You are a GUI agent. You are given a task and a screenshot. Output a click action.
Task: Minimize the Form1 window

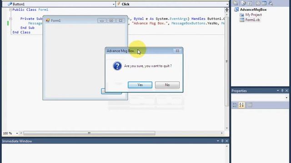(x=102, y=20)
